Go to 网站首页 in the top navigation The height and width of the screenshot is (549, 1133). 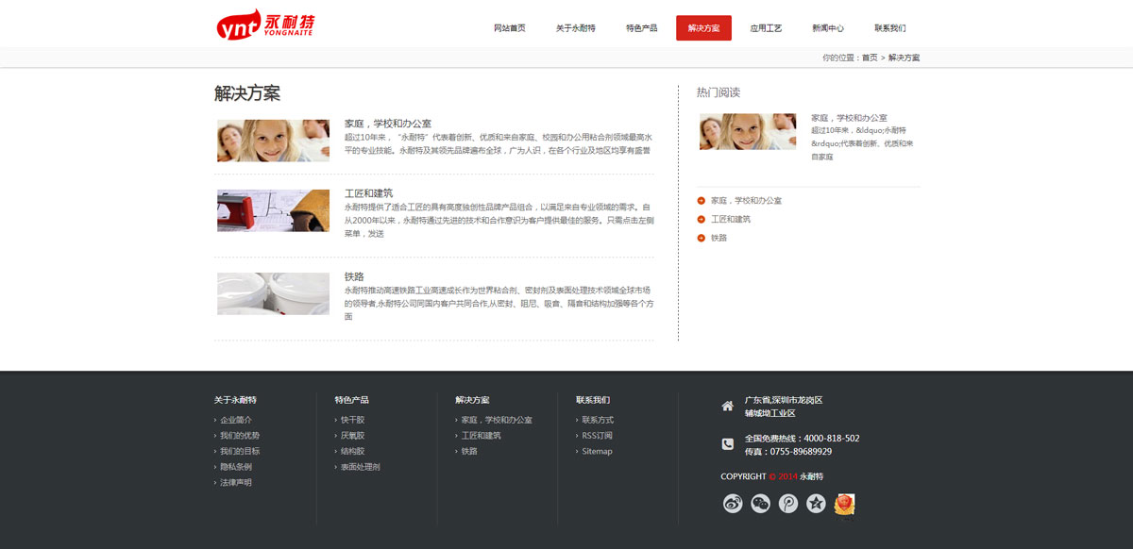coord(510,28)
